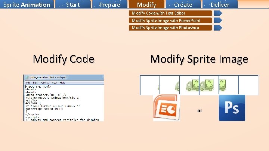The width and height of the screenshot is (269, 151).
Task: Open the Notepad code screenshot thumbnail
Action: tap(64, 98)
